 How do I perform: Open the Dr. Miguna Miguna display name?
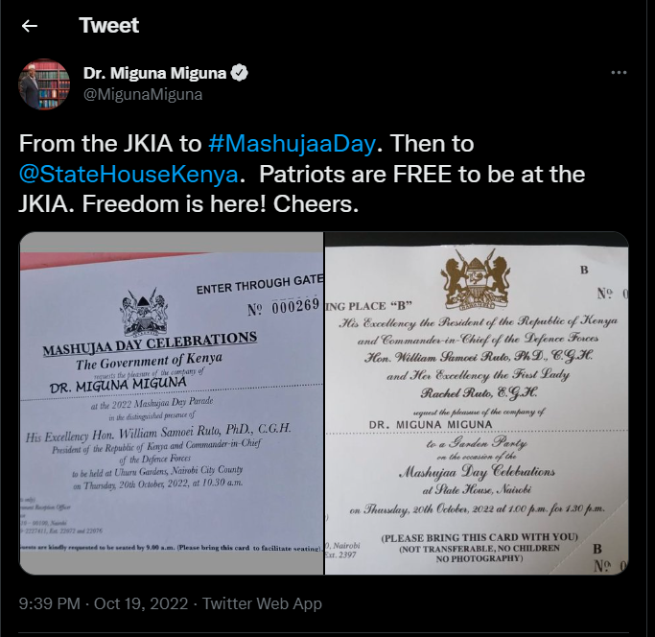tap(154, 73)
